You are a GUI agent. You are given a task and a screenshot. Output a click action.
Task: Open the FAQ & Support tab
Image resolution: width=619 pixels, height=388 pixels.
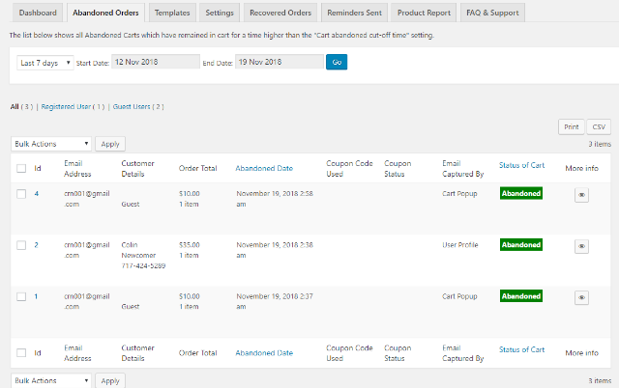[x=492, y=13]
